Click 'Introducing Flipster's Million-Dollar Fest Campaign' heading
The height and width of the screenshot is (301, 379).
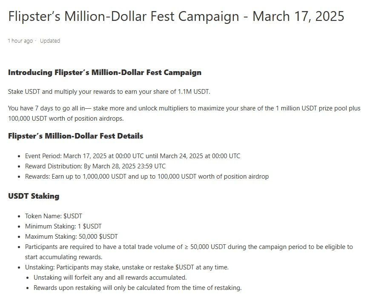105,72
